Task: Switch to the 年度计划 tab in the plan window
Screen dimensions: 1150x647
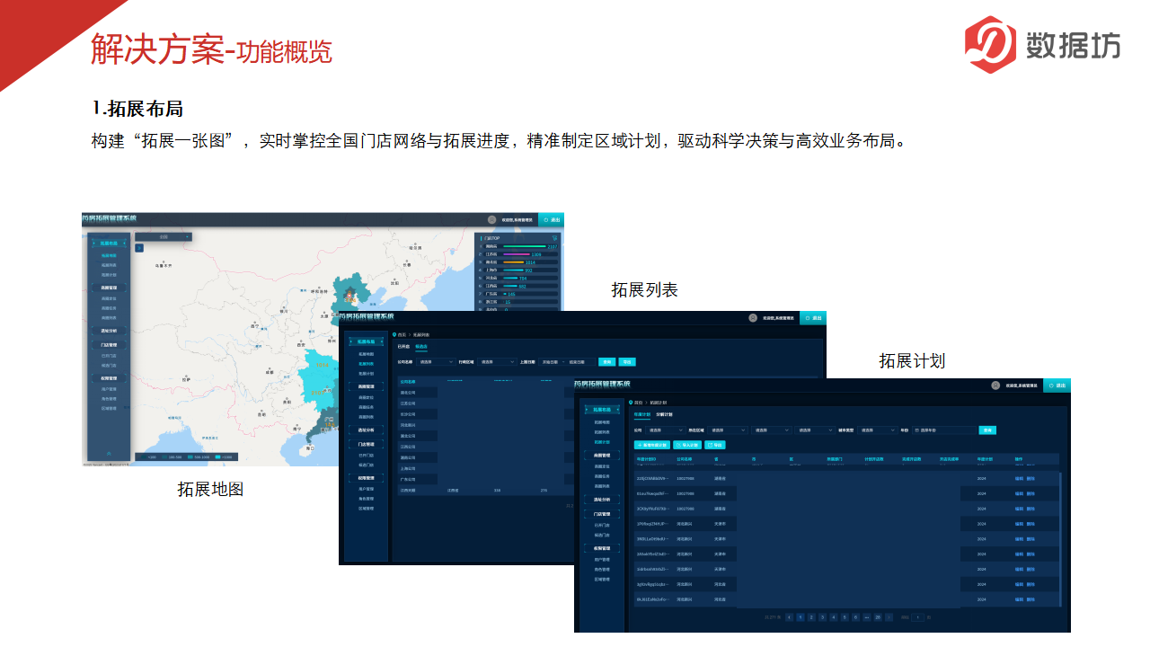Action: pos(642,414)
